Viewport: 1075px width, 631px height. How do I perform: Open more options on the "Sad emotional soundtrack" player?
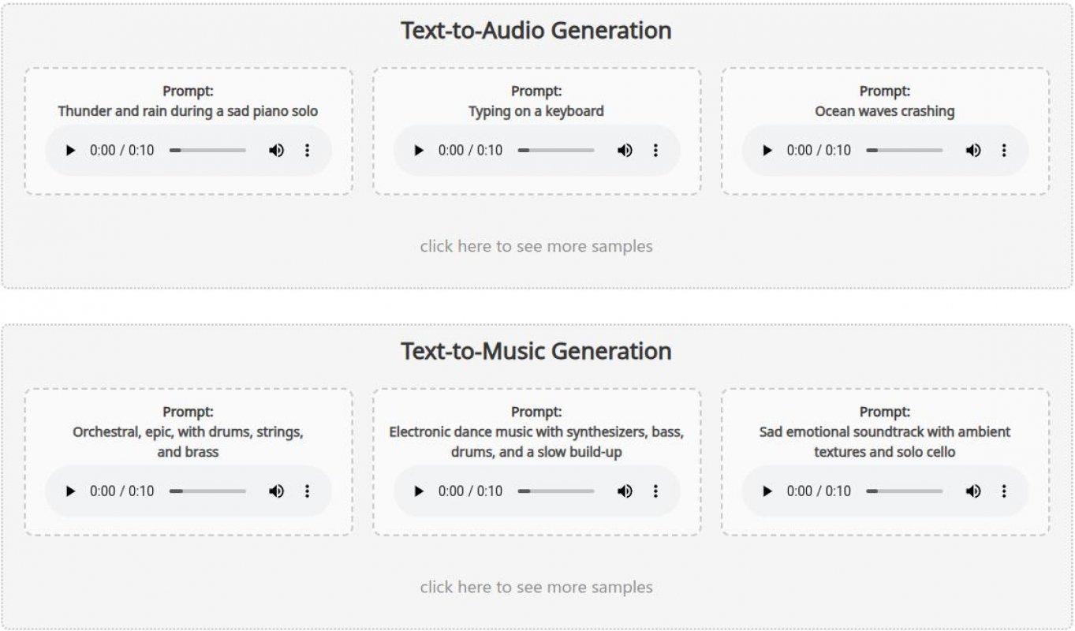click(x=1003, y=491)
